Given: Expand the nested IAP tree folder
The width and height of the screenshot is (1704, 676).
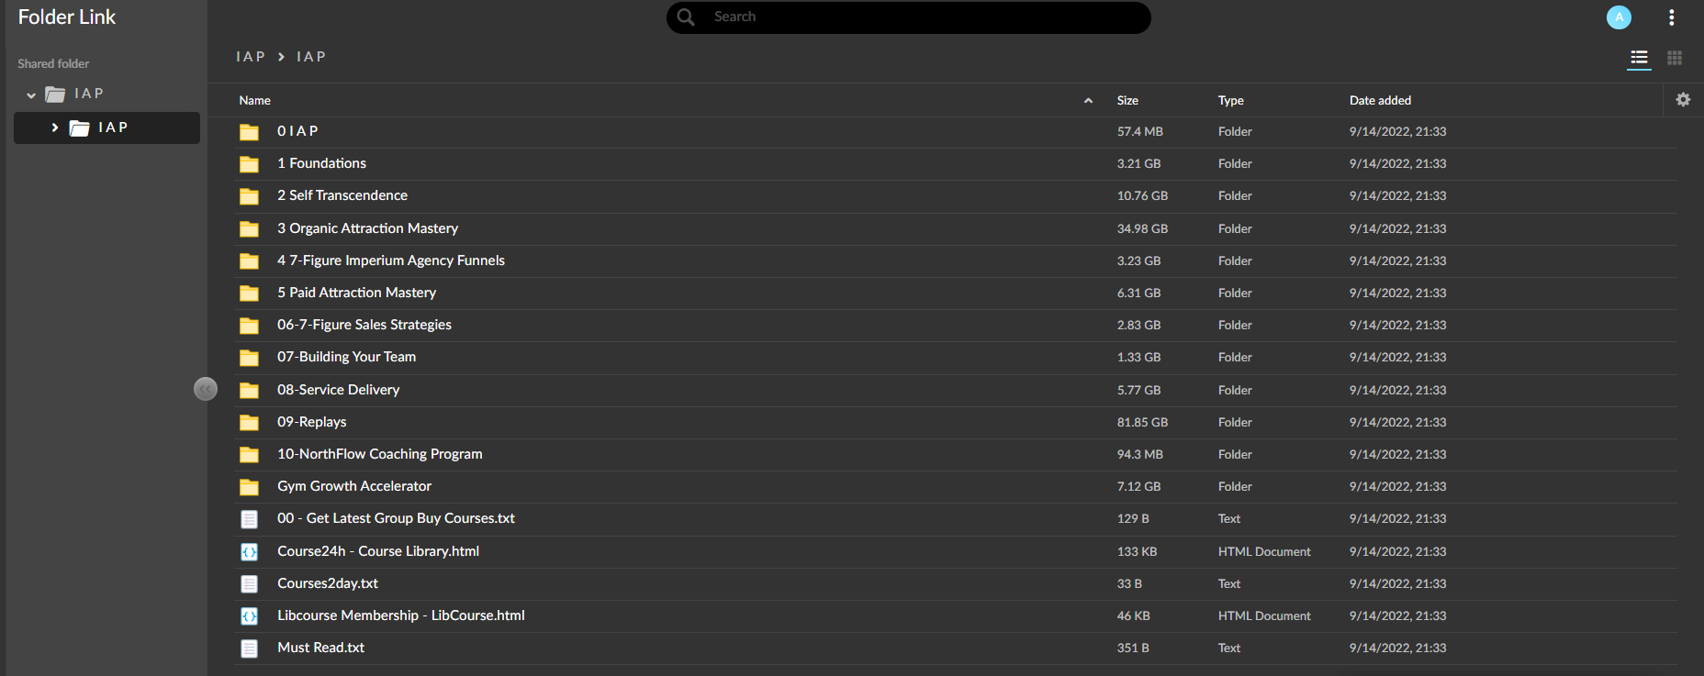Looking at the screenshot, I should coord(55,127).
